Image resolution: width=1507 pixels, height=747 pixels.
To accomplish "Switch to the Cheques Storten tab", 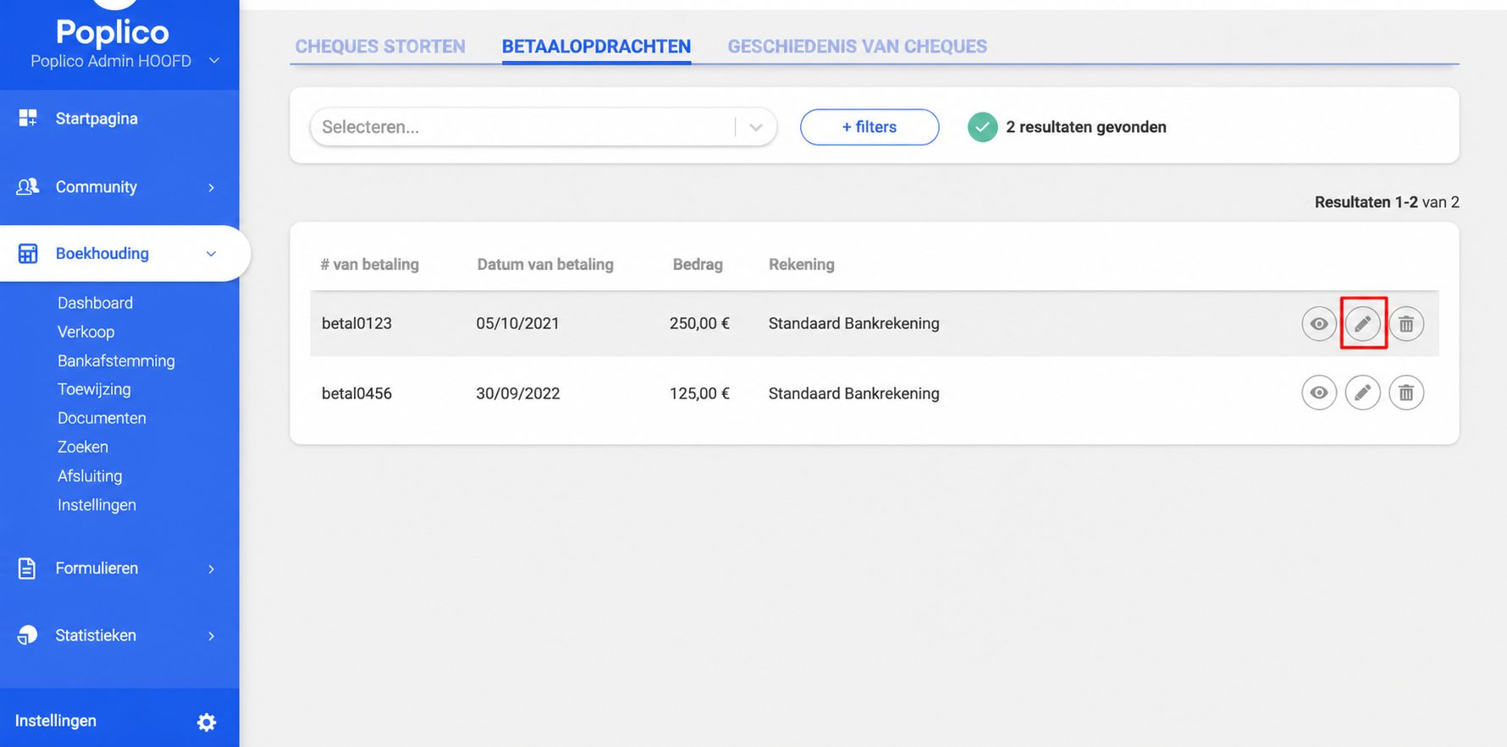I will [x=380, y=47].
